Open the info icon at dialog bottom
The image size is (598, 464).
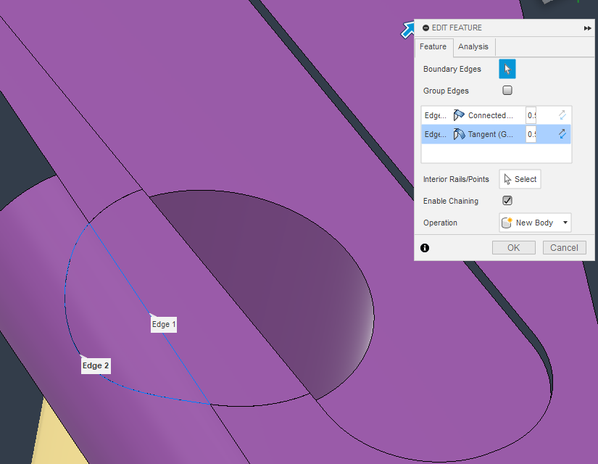point(425,248)
